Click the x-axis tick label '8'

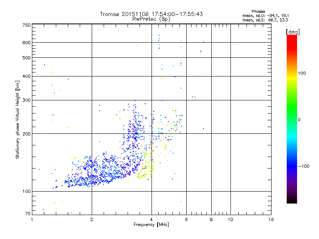pos(211,219)
